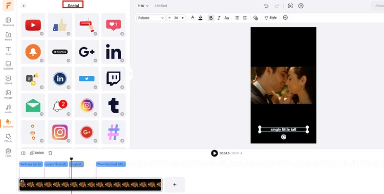Open the Effects sidebar panel
This screenshot has width=384, height=194.
point(8,138)
